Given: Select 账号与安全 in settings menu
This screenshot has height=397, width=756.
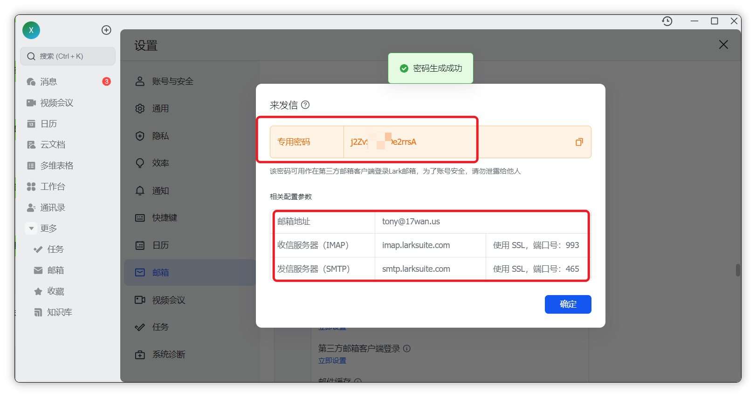Looking at the screenshot, I should pyautogui.click(x=172, y=81).
